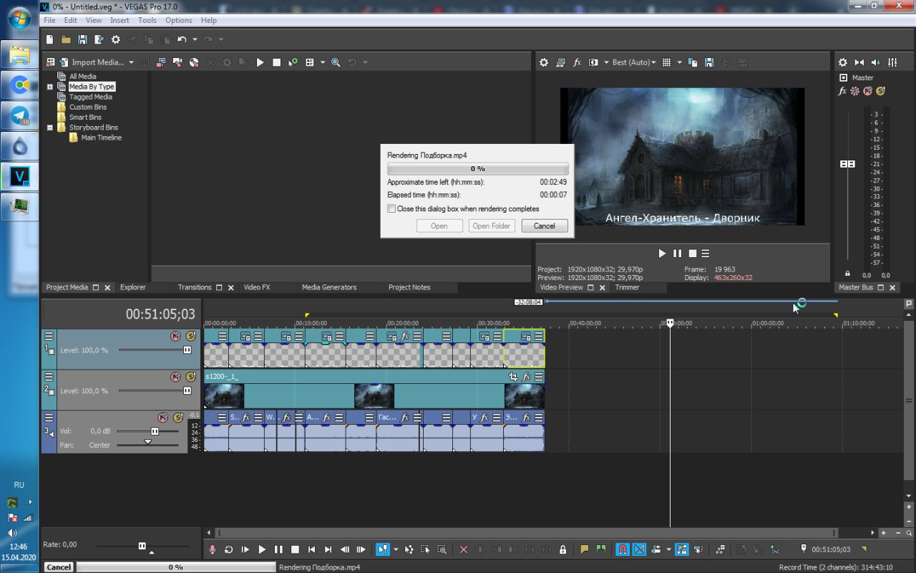Adjust track 1 Level slider

tap(187, 350)
